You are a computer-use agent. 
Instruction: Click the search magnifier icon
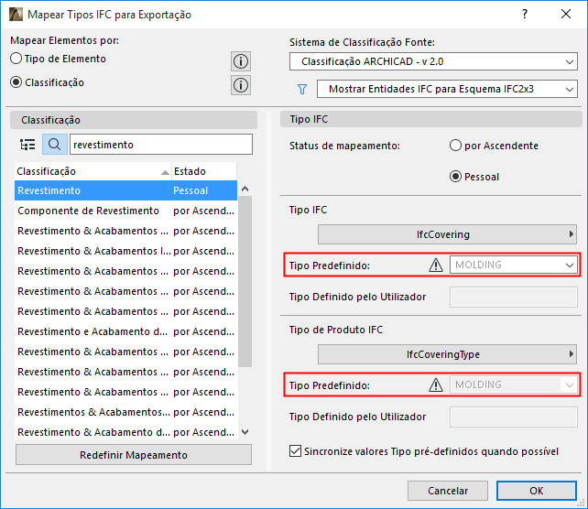pyautogui.click(x=54, y=145)
